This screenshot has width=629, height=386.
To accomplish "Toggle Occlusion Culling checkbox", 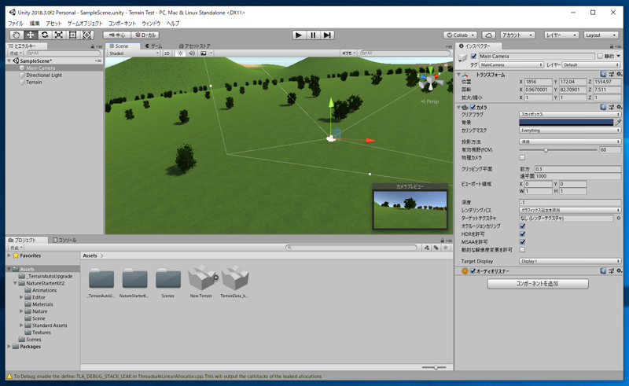I will pyautogui.click(x=522, y=226).
